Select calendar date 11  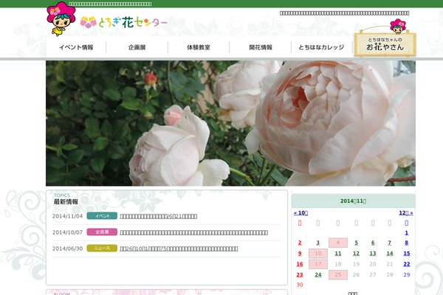coord(338,254)
